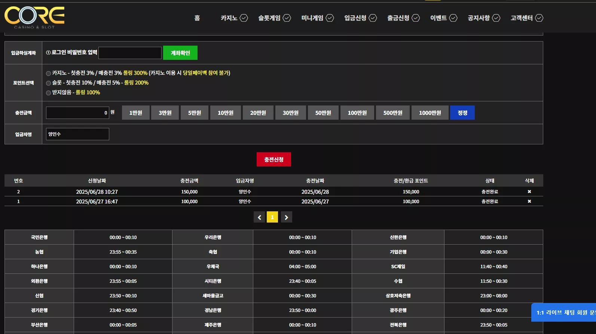Go to next page arrow
Viewport: 596px width, 334px height.
[286, 217]
